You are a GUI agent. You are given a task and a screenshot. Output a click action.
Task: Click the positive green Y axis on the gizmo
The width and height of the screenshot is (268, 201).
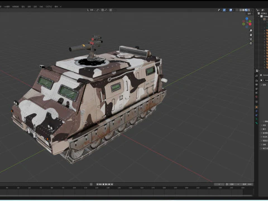pyautogui.click(x=250, y=21)
